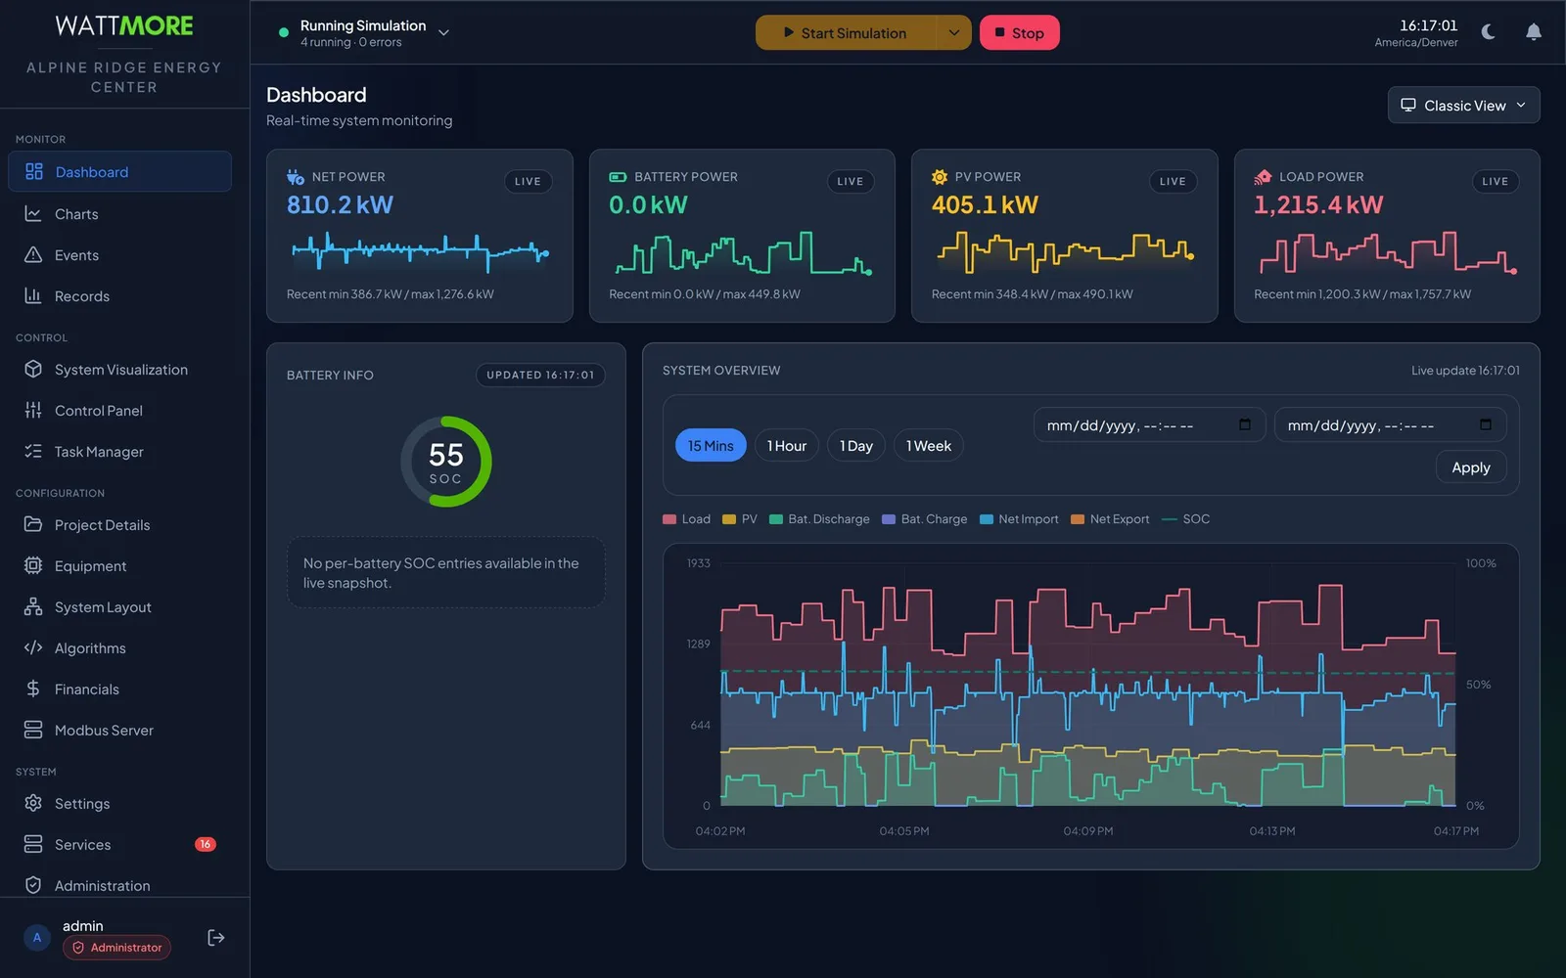This screenshot has height=978, width=1566.
Task: Switch the chart to 1 Day
Action: pyautogui.click(x=856, y=445)
